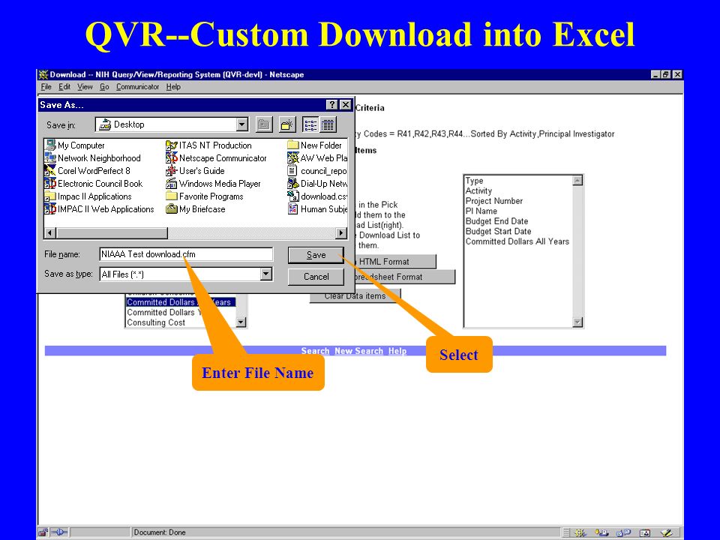Screen dimensions: 720x540
Task: Select ITAS NT Production shortcut
Action: click(209, 145)
